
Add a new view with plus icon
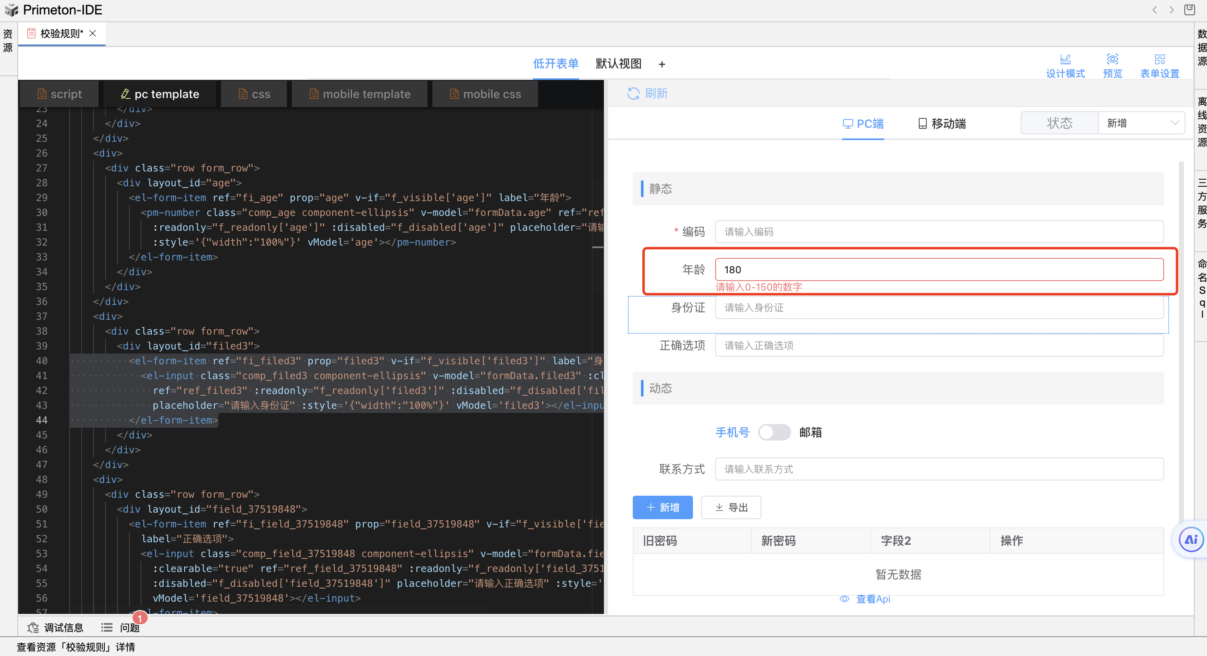tap(662, 64)
